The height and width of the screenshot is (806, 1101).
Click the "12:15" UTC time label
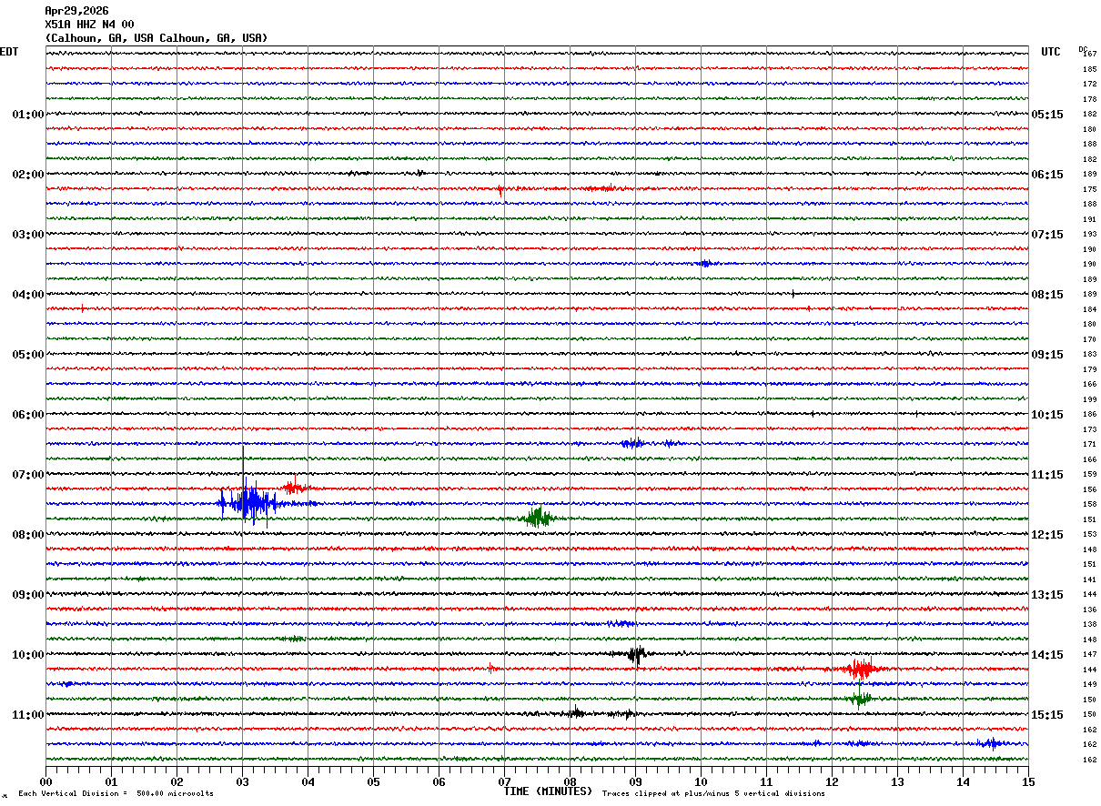tap(1046, 535)
